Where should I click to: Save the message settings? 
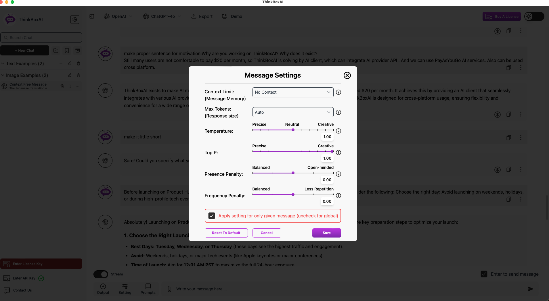tap(326, 233)
